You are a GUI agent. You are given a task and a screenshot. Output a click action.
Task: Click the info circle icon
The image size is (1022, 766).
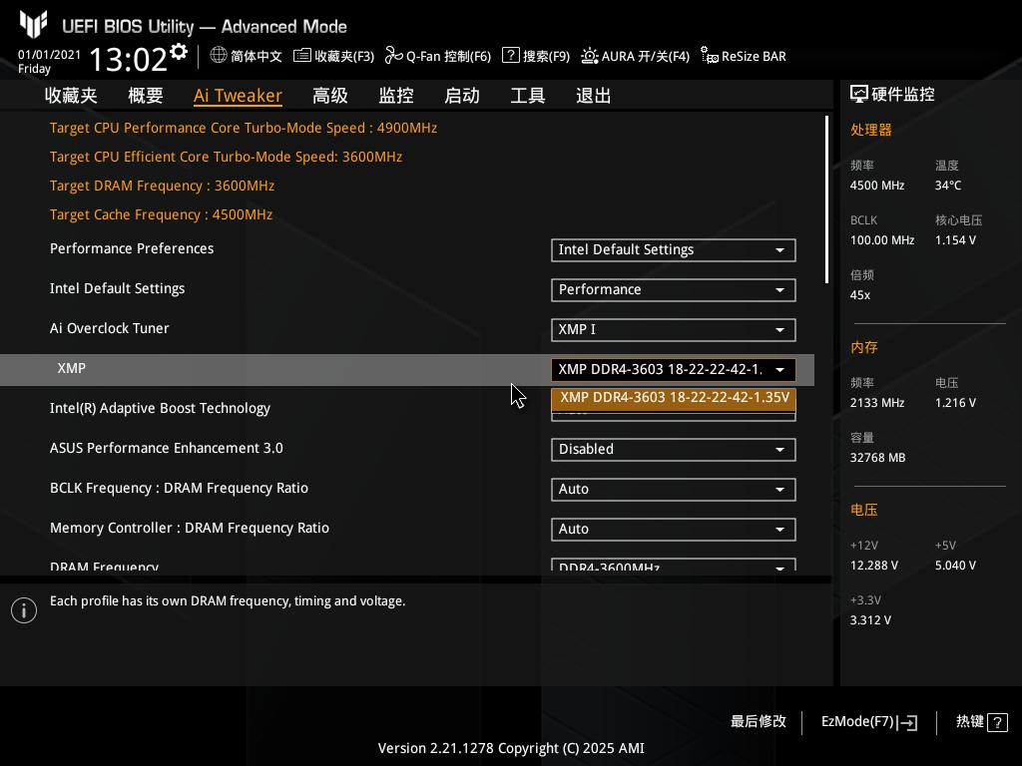pyautogui.click(x=24, y=610)
